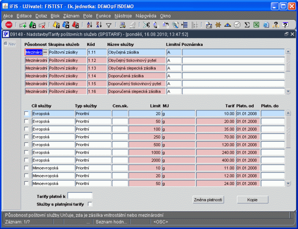Click the funnel filter icon
The width and height of the screenshot is (298, 229).
(x=108, y=25)
